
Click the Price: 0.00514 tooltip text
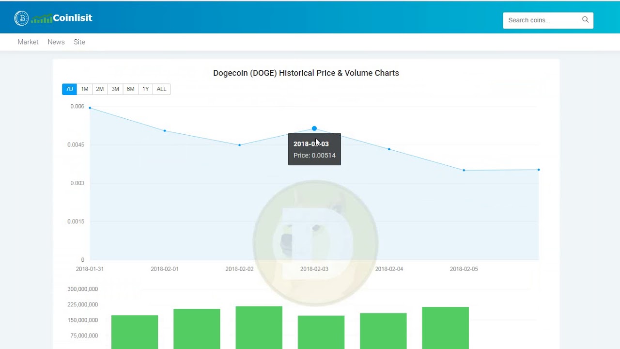point(314,156)
